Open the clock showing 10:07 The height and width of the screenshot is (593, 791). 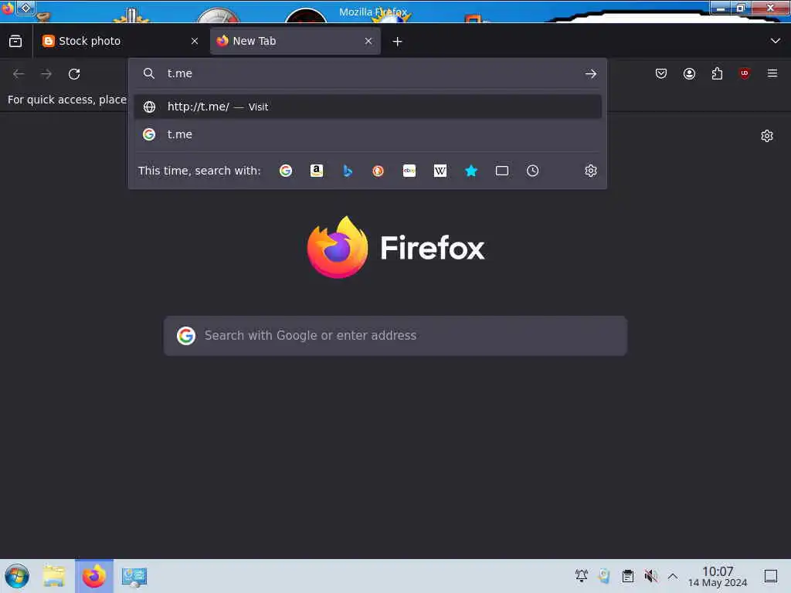coord(718,576)
